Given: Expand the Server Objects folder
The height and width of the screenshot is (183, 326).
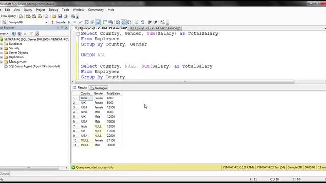Looking at the screenshot, I should click(x=1, y=53).
